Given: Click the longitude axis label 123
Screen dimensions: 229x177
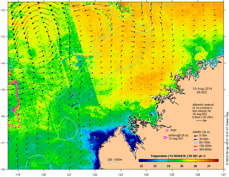Looking at the screenshot, I should tap(121, 174).
